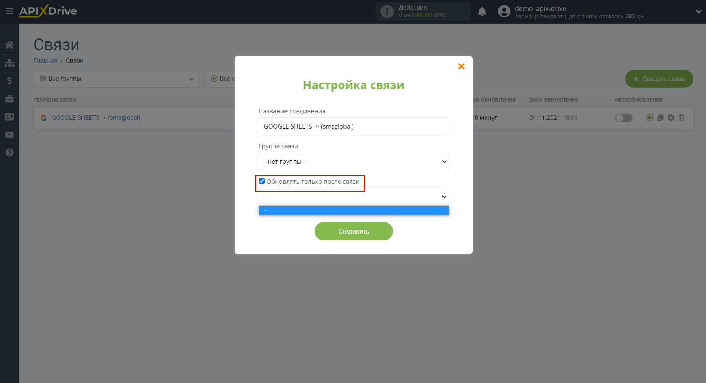Image resolution: width=706 pixels, height=383 pixels.
Task: Click the Сохранить button
Action: tap(353, 231)
